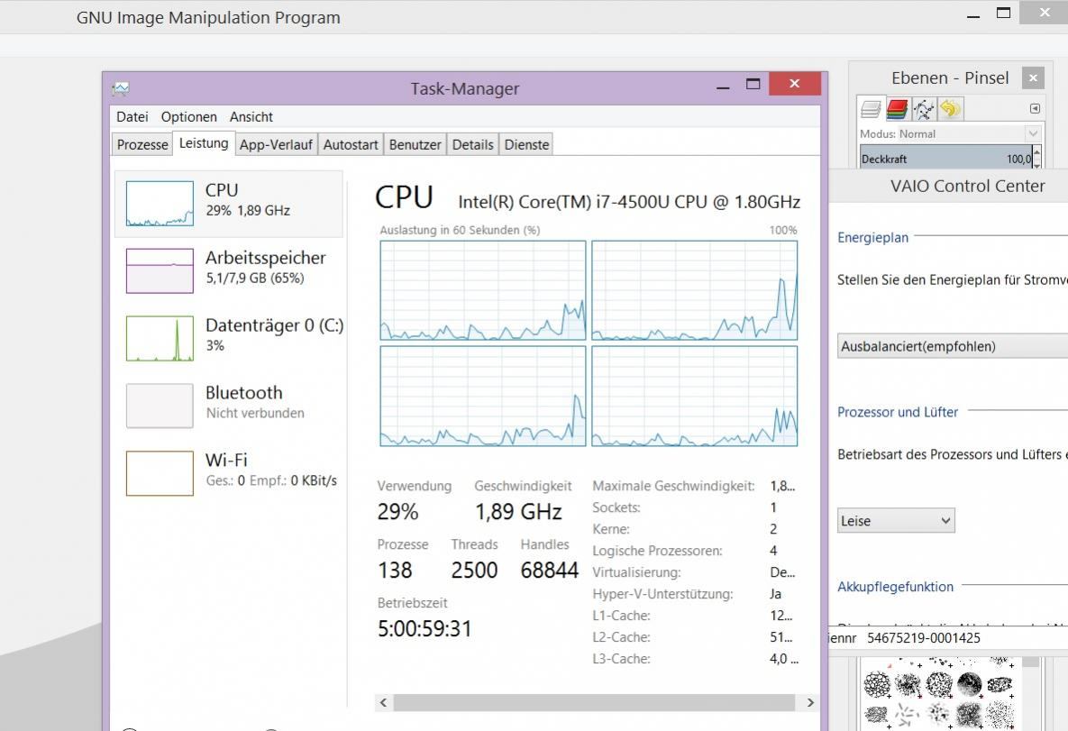Click the Virtualisierung label
1068x731 pixels.
[x=637, y=572]
